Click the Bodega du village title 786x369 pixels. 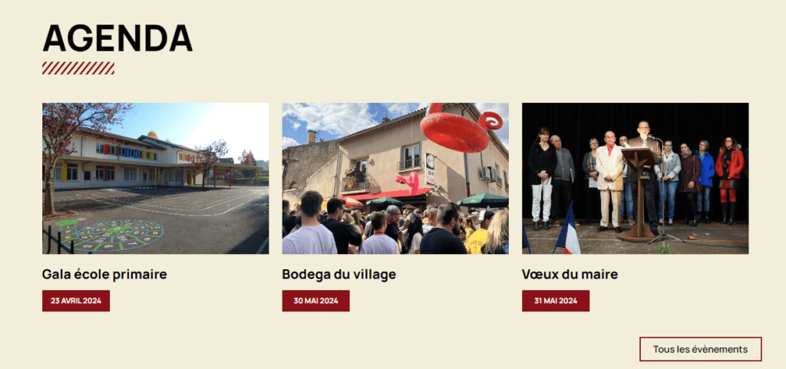(339, 275)
